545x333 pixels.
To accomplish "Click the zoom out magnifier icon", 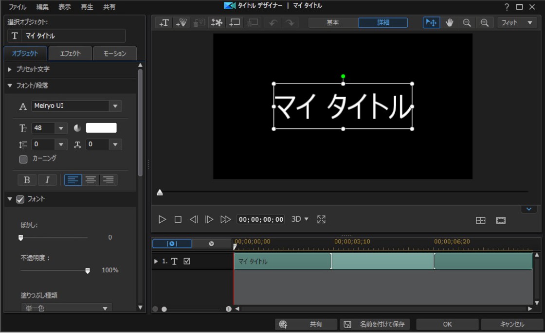I will click(467, 23).
